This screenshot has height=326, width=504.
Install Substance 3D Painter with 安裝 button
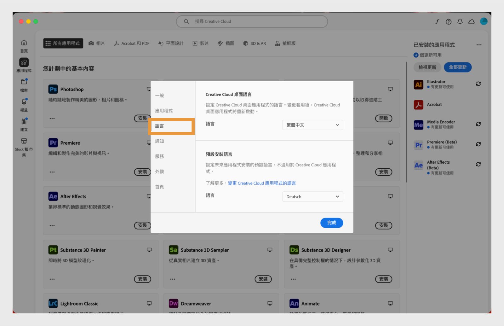(x=142, y=279)
